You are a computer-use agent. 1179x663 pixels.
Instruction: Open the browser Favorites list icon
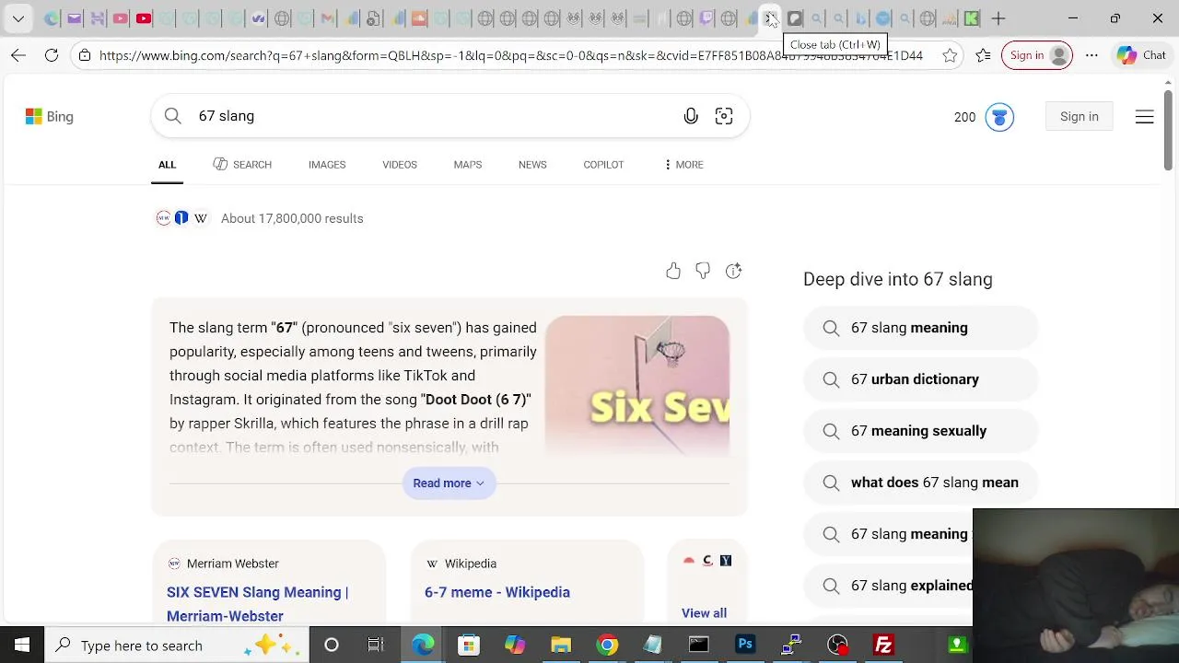pos(984,55)
